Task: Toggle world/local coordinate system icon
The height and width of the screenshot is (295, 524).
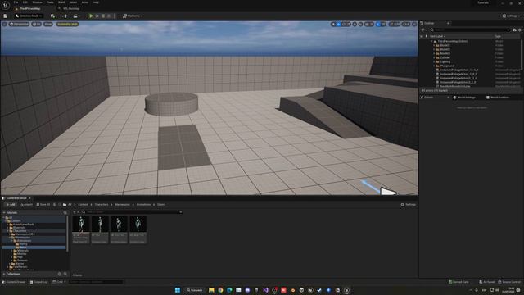Action: tap(355, 24)
